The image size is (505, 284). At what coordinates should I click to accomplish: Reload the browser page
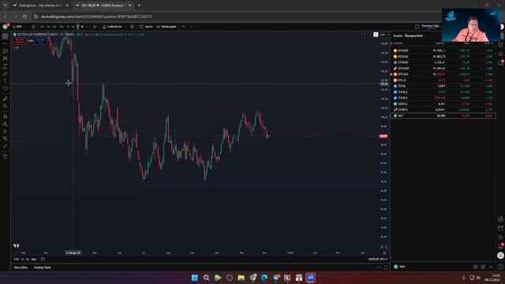(24, 17)
